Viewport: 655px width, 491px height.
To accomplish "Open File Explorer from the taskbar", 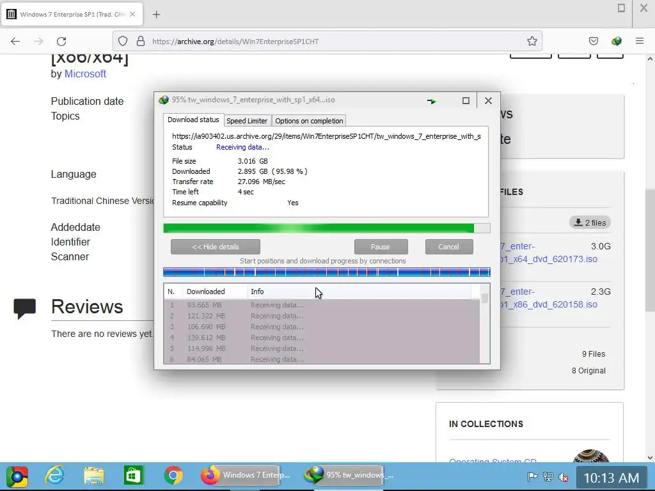I will 94,476.
